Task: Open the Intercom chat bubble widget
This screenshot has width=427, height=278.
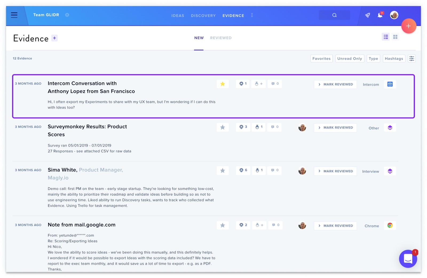Action: [x=408, y=259]
